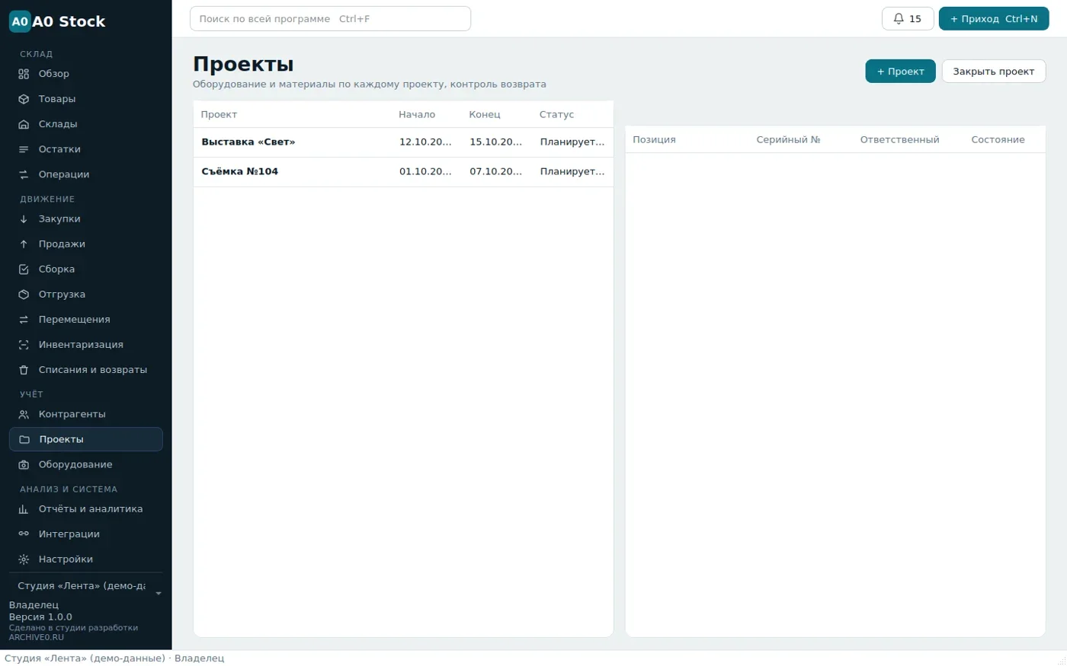Select the Проекты folder icon in sidebar

(24, 440)
